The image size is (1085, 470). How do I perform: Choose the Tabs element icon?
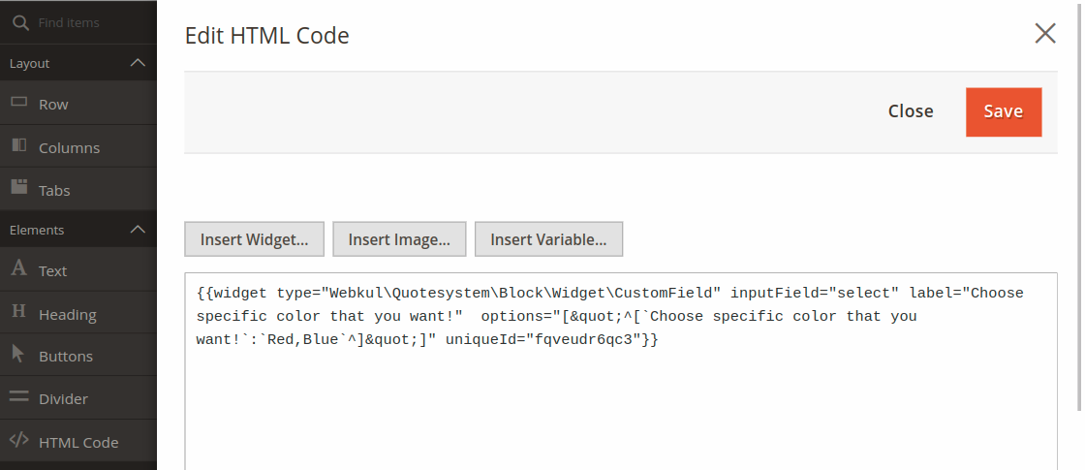18,189
